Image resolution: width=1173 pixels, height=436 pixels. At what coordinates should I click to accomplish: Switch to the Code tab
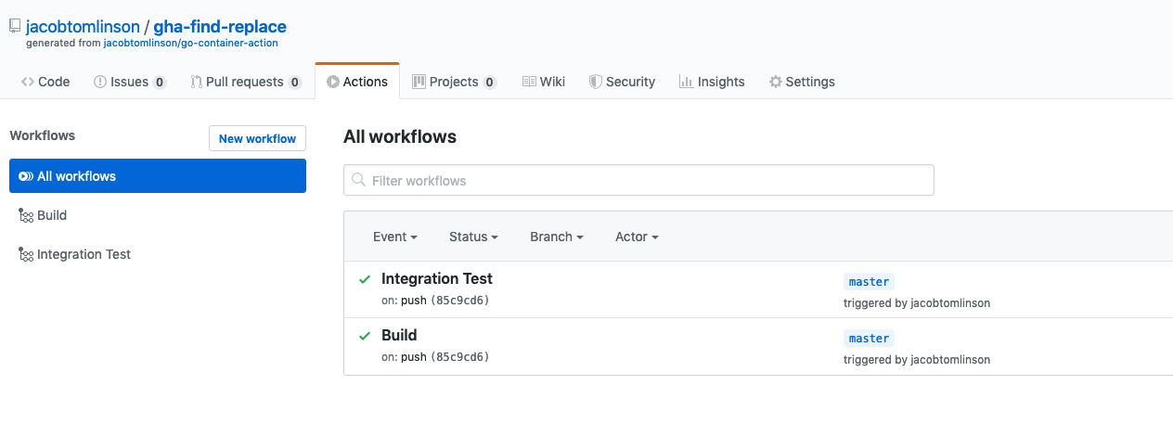[45, 82]
